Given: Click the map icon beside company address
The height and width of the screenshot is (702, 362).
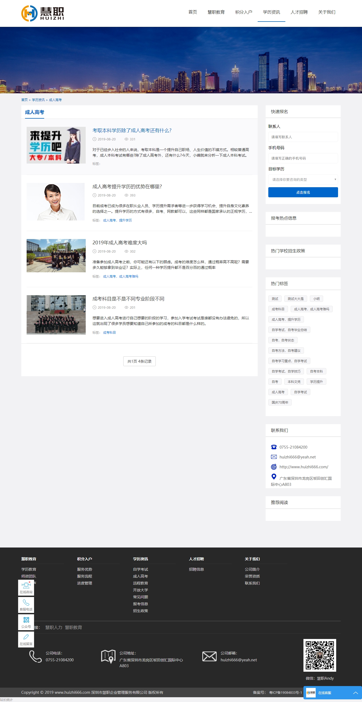Looking at the screenshot, I should click(108, 656).
